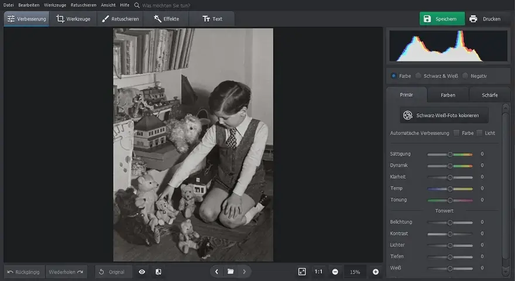Click Schwarz-Weiß-Foto kolorieren button
Screen dimensions: 515x281
click(444, 115)
